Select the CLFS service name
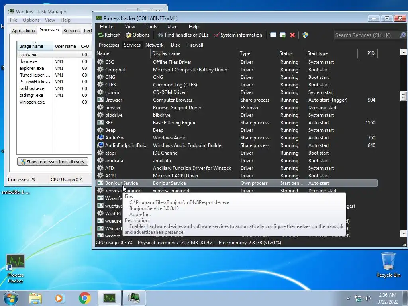 pos(110,85)
